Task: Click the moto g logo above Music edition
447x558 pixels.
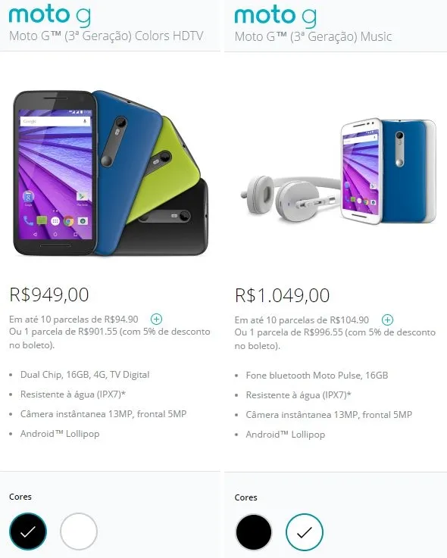Action: 275,17
